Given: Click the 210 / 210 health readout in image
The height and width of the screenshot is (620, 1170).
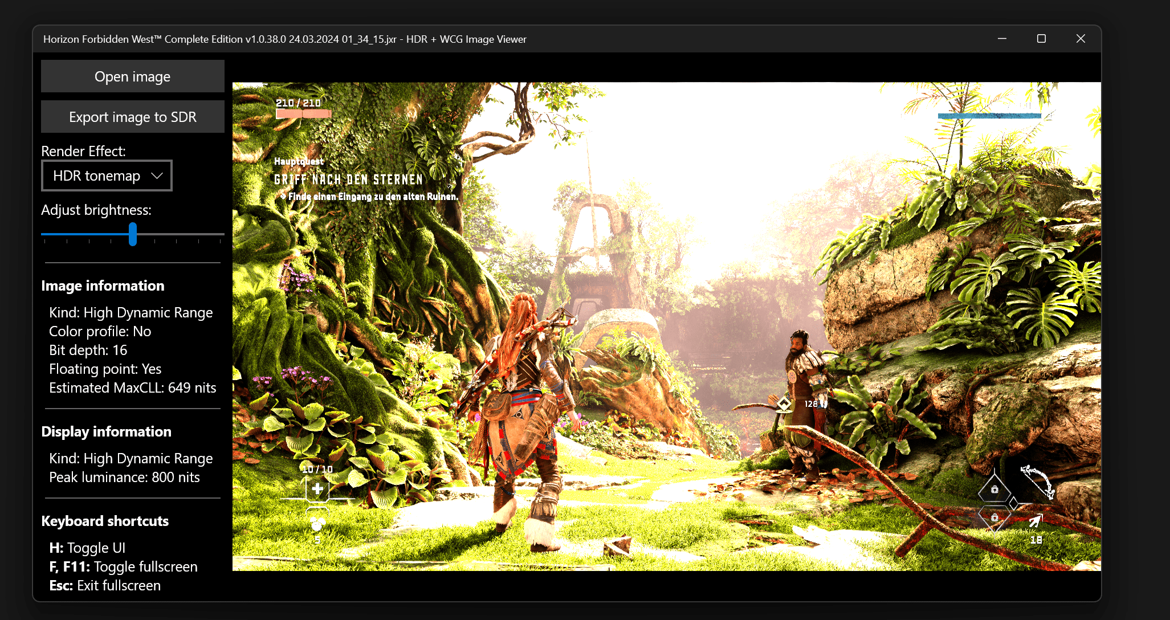Looking at the screenshot, I should (298, 103).
